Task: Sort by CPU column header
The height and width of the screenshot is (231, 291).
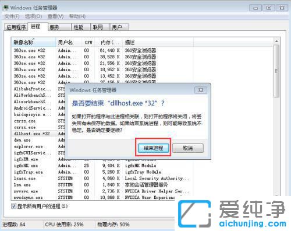Action: (88, 42)
